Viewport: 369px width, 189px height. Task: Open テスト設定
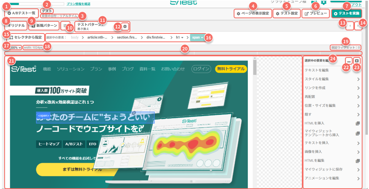(287, 14)
